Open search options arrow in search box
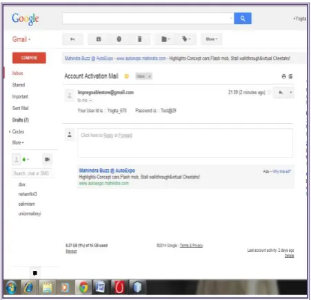 pos(231,18)
